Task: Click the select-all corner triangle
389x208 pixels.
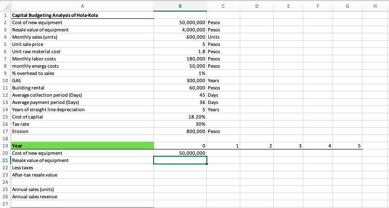Action: 5,6
